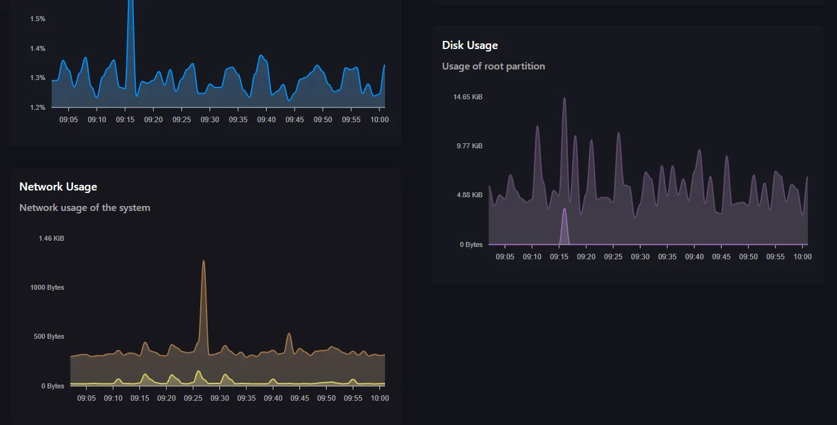Click 0 Bytes label in Disk Usage chart
Screen dimensions: 837x425
tap(471, 244)
